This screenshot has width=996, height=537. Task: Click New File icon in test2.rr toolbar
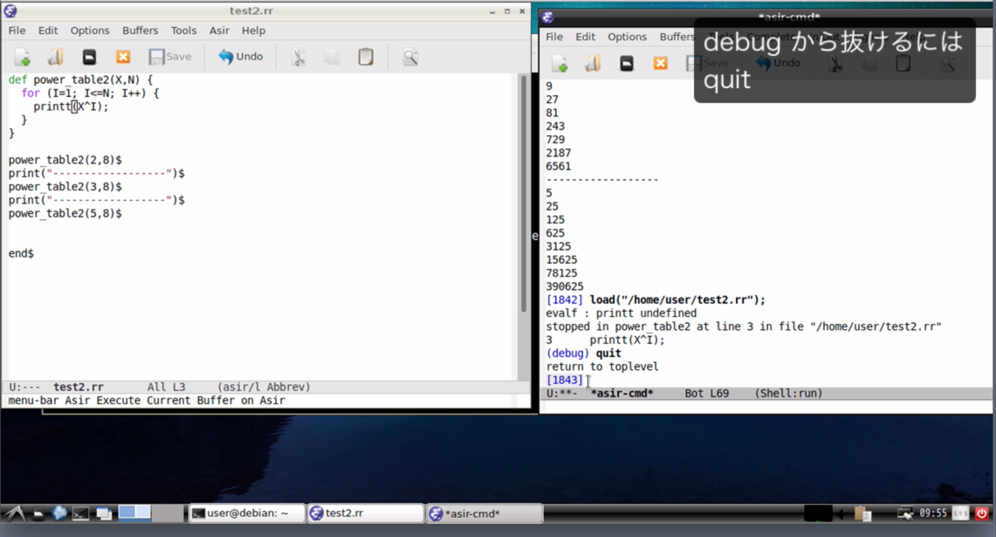point(22,57)
